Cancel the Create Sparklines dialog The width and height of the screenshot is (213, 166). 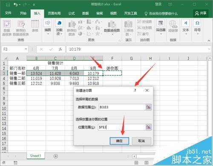point(141,141)
